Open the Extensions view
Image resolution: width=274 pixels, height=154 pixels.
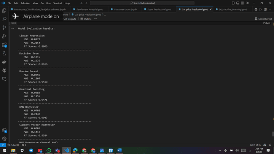point(4,45)
